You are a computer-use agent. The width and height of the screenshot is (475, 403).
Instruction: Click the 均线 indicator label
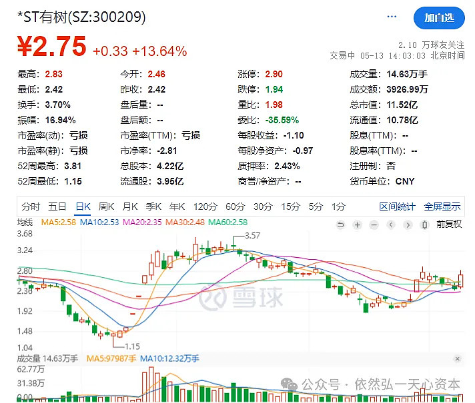click(25, 222)
